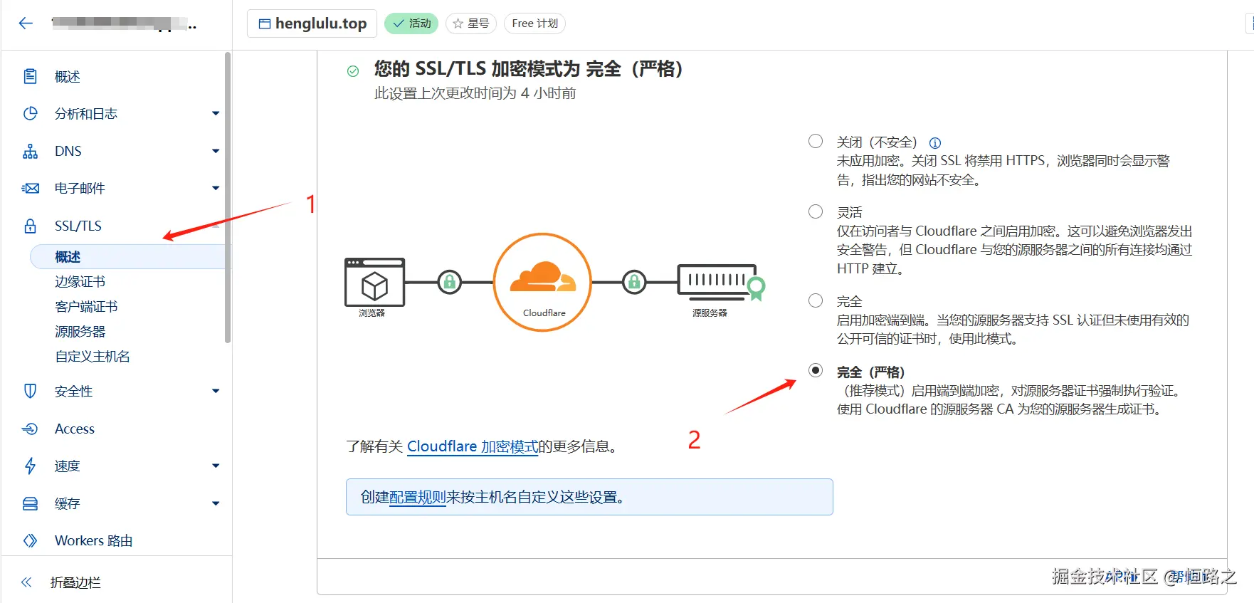
Task: Open the Workers 路由 sidebar item
Action: (93, 540)
